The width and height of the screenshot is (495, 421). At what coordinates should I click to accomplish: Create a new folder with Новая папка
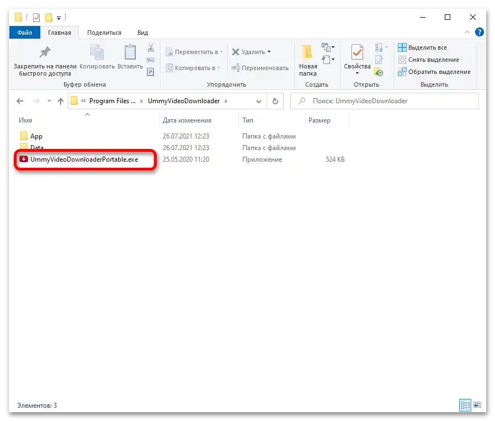pos(308,61)
